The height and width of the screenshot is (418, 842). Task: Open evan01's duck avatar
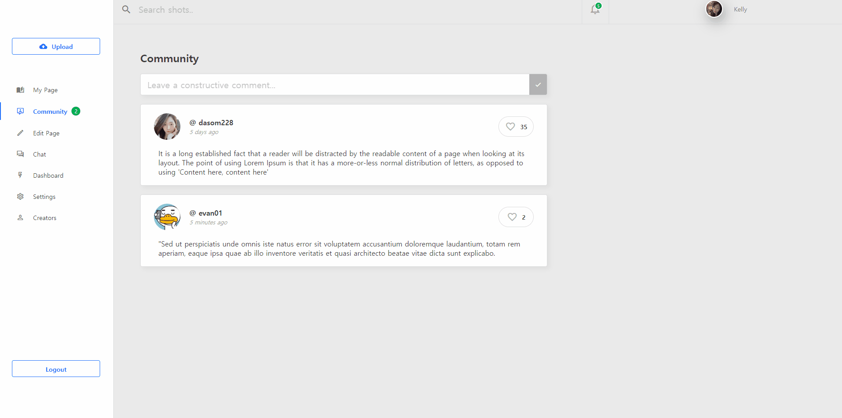167,217
